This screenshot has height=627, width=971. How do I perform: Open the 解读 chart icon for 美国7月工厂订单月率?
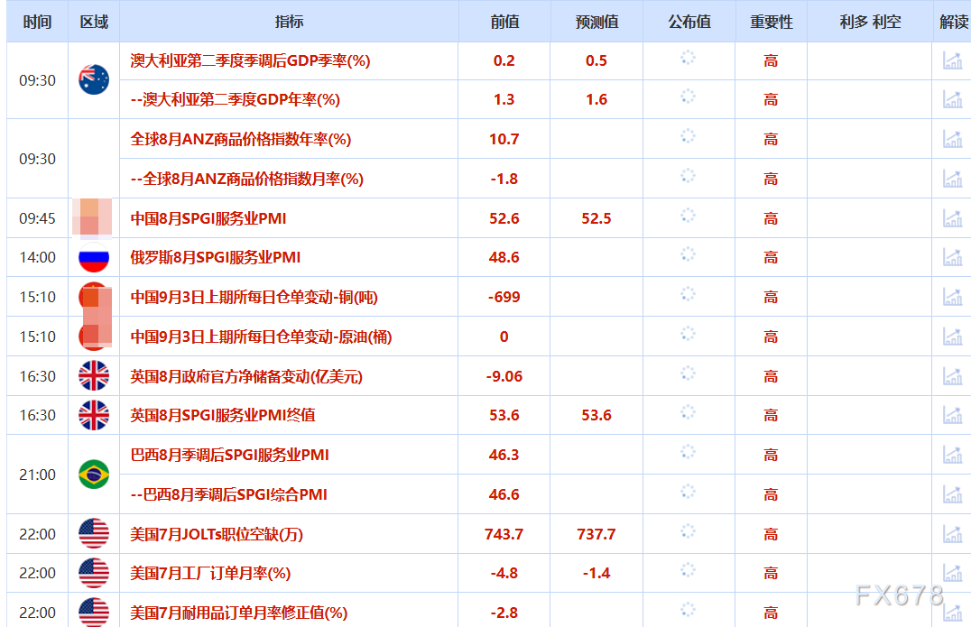pos(952,573)
